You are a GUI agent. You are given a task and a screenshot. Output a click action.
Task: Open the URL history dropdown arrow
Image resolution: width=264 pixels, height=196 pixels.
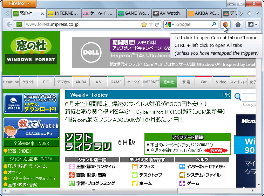point(151,25)
